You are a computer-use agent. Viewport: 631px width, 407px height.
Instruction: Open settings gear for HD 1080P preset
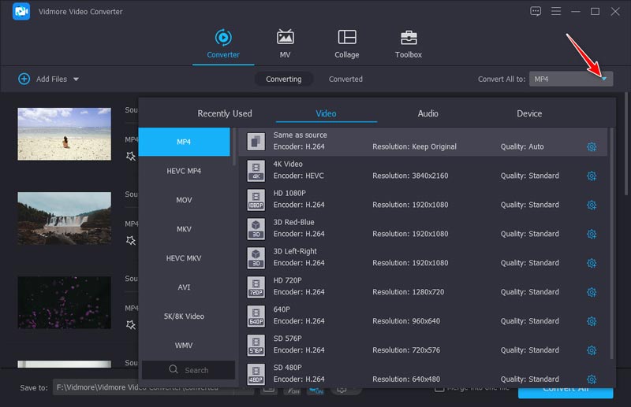[x=592, y=205]
